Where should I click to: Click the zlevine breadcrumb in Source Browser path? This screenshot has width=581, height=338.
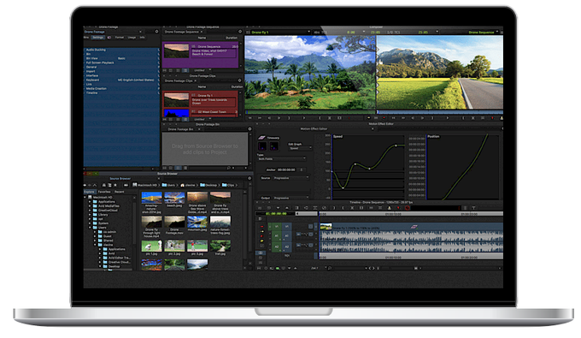[x=188, y=185]
